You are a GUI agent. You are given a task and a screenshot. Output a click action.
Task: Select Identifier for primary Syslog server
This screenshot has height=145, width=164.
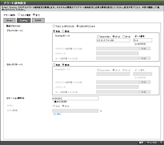pyautogui.click(x=98, y=36)
